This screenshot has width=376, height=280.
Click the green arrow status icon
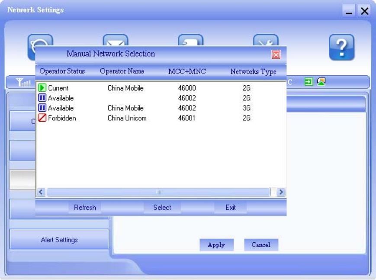pos(309,82)
